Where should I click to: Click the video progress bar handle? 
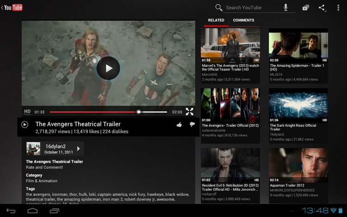(138, 112)
